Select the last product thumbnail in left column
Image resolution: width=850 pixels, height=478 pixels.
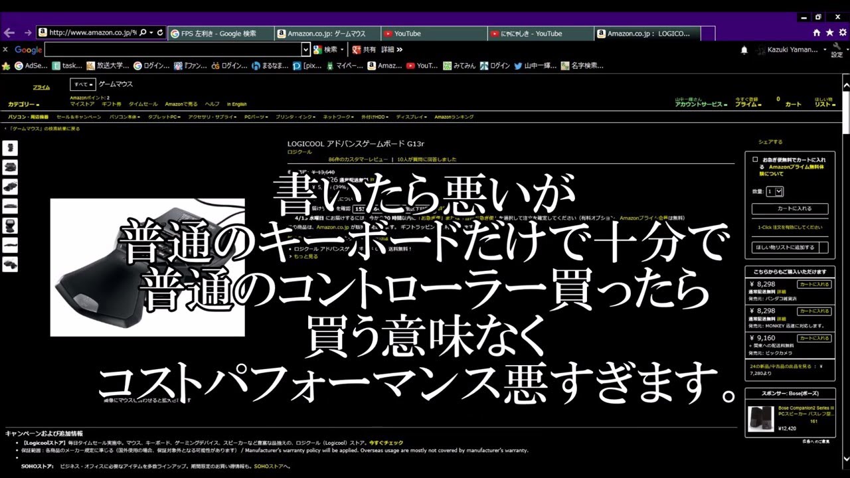(10, 264)
